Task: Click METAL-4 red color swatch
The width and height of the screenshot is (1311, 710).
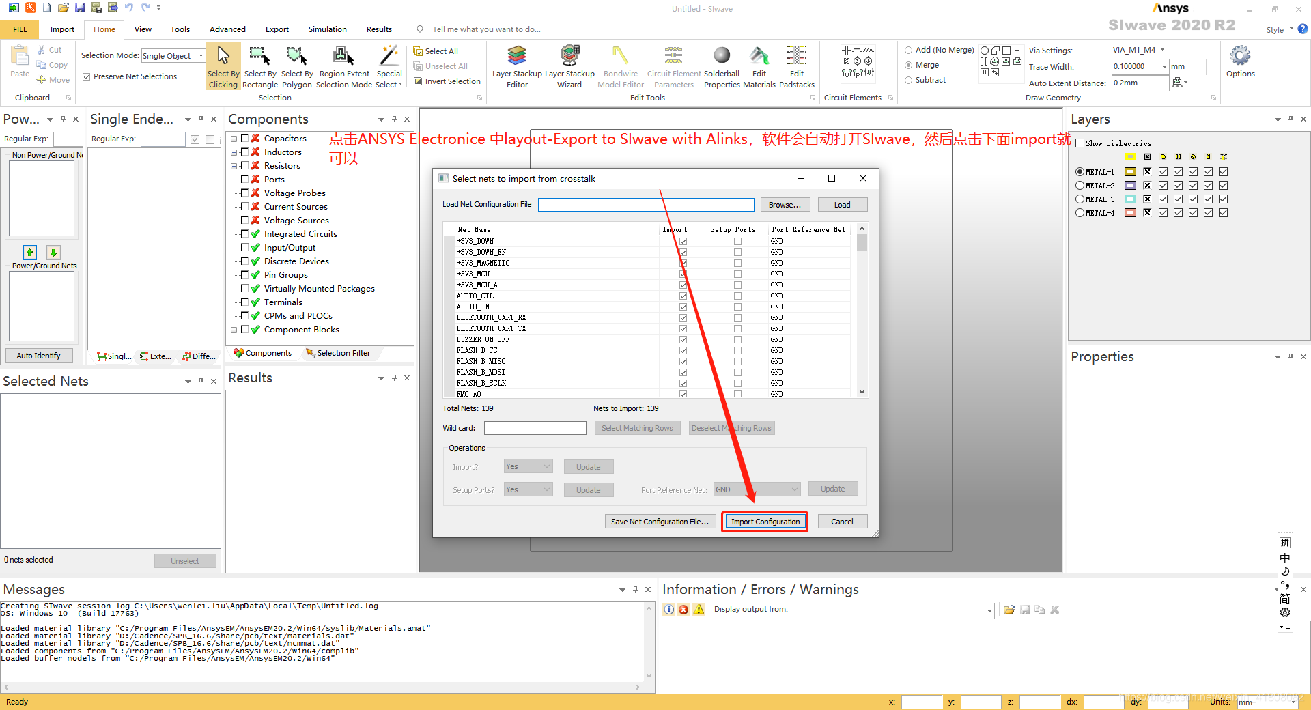Action: point(1130,213)
